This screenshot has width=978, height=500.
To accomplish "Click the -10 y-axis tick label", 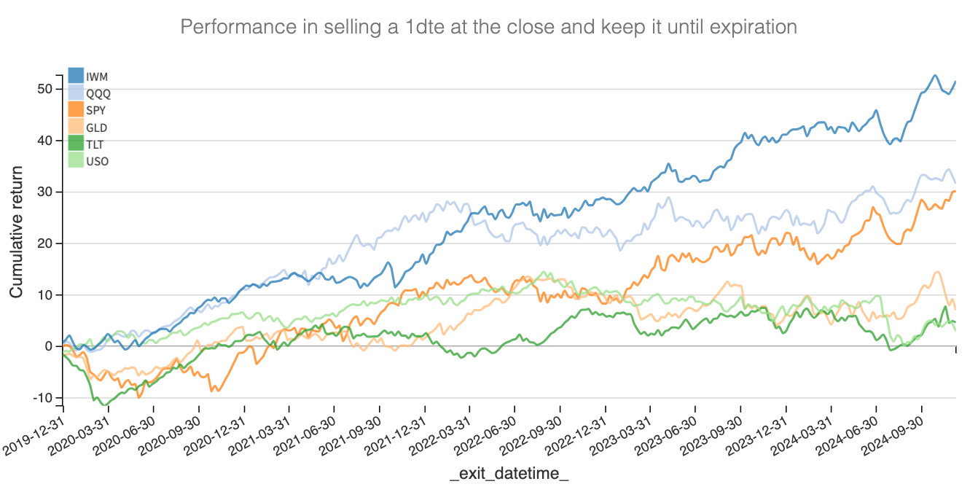I will coord(42,398).
